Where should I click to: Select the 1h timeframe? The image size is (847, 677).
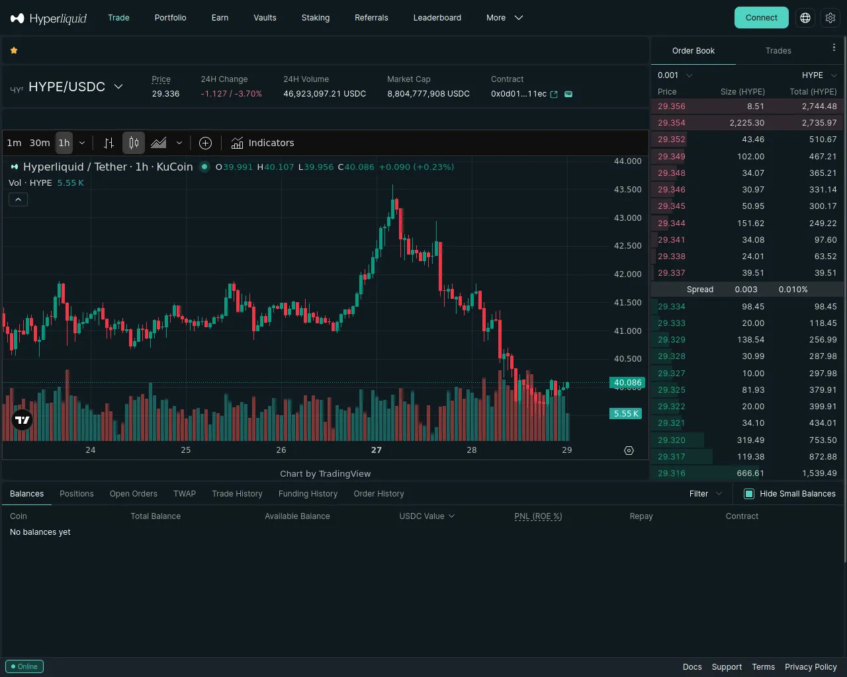pos(64,143)
